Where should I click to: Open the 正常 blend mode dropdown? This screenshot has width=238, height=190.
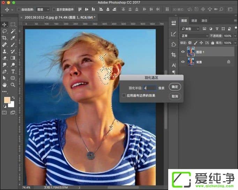pos(194,36)
